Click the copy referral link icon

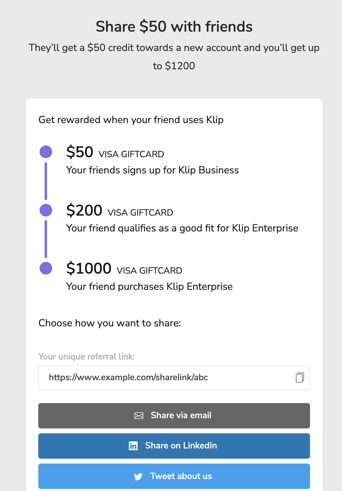point(300,377)
